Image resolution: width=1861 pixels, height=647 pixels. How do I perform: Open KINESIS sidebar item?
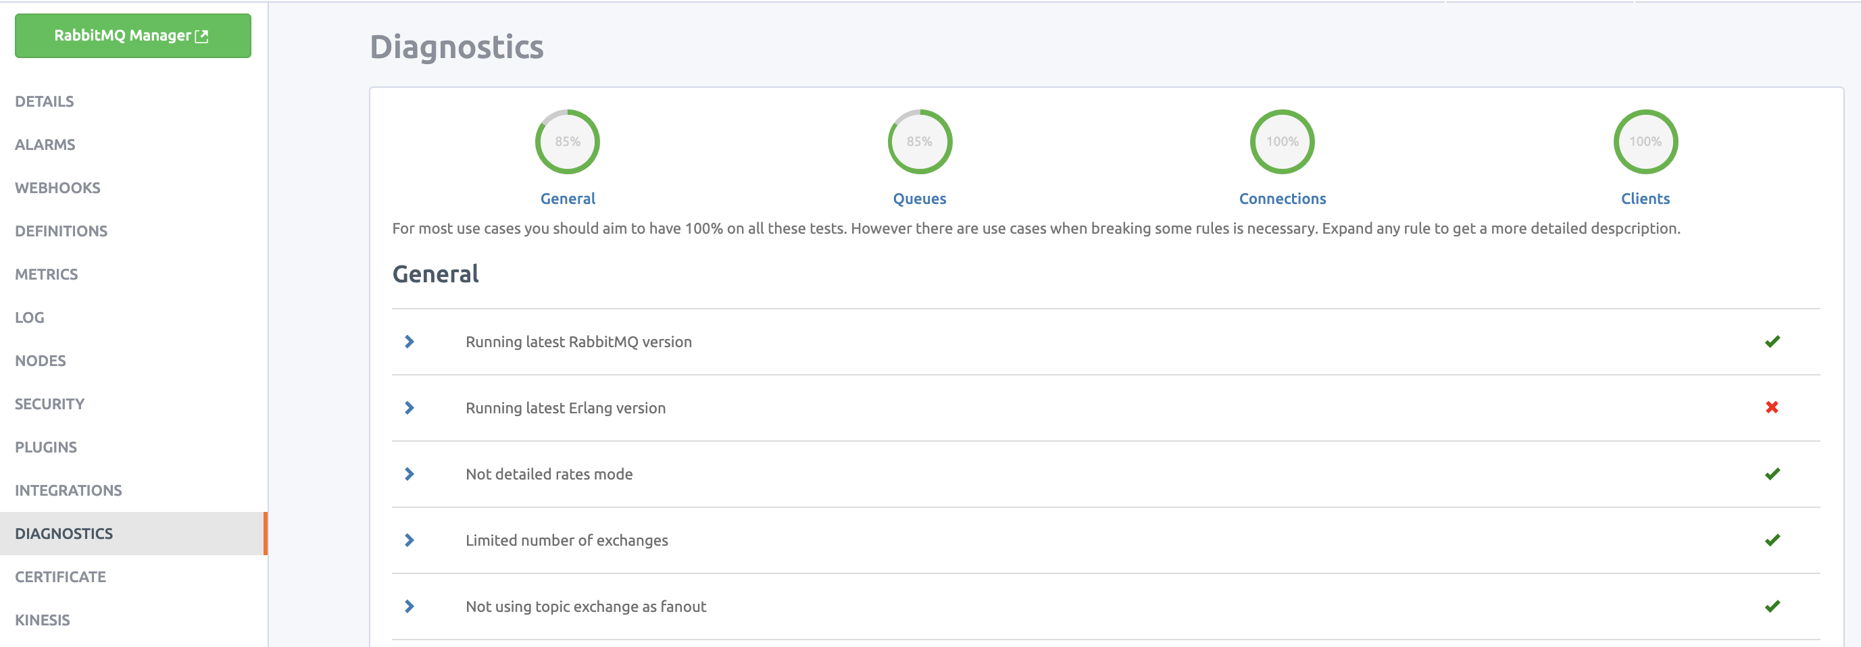tap(43, 620)
